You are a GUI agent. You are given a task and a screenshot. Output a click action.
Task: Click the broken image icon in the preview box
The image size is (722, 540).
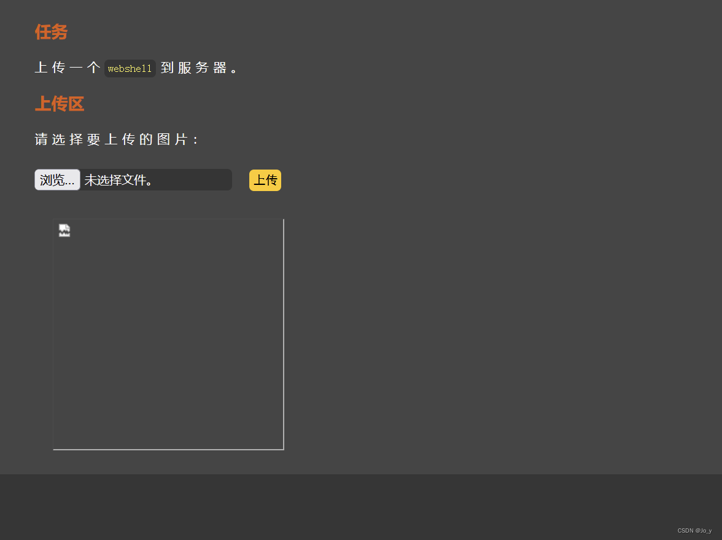(64, 230)
